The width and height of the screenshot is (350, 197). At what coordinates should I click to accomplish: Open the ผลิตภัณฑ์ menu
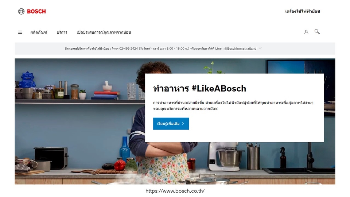(x=39, y=32)
